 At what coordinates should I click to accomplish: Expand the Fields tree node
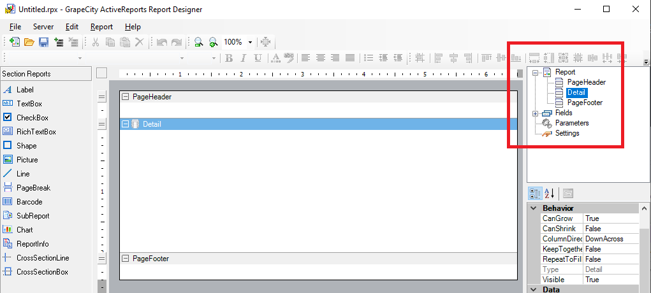535,113
